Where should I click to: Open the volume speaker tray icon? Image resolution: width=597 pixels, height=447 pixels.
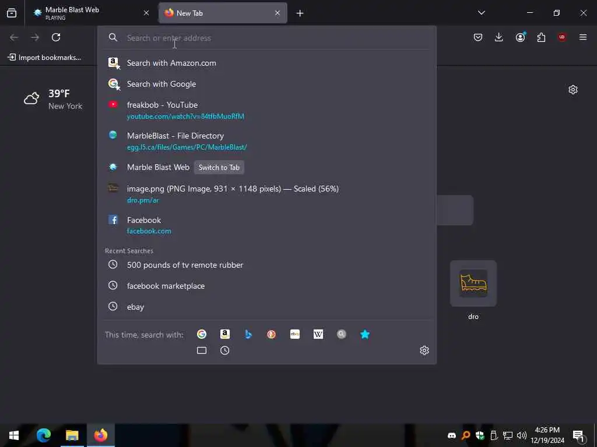point(522,435)
